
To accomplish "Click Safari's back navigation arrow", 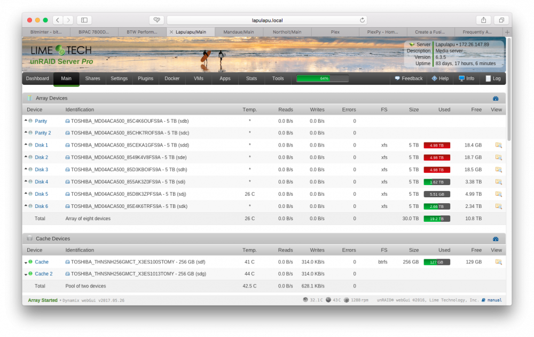I will tap(58, 20).
